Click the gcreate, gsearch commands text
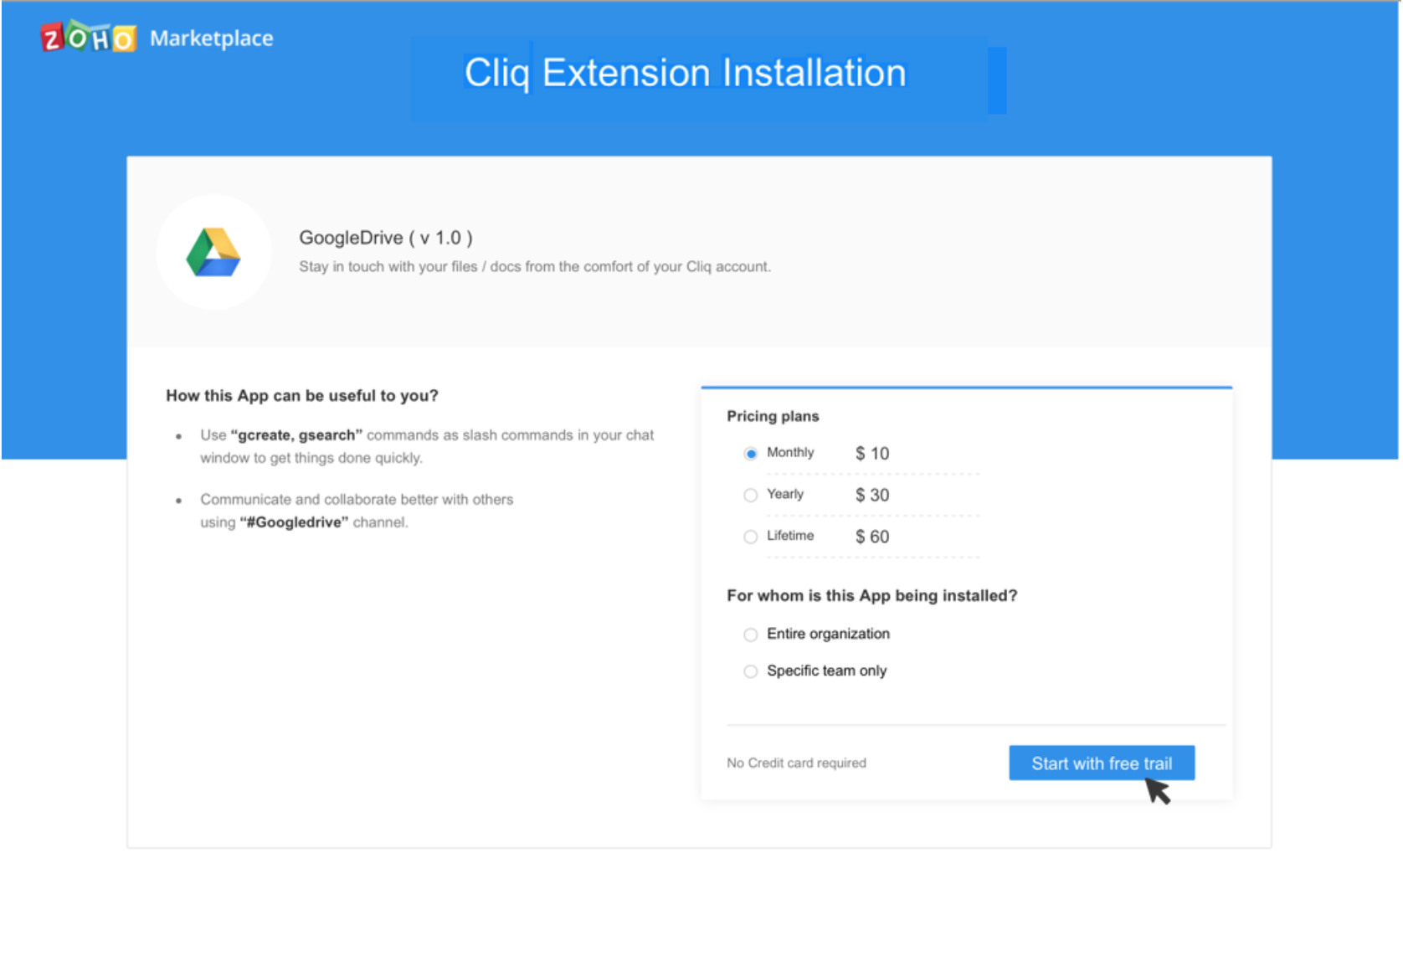Screen dimensions: 1403x956 296,435
